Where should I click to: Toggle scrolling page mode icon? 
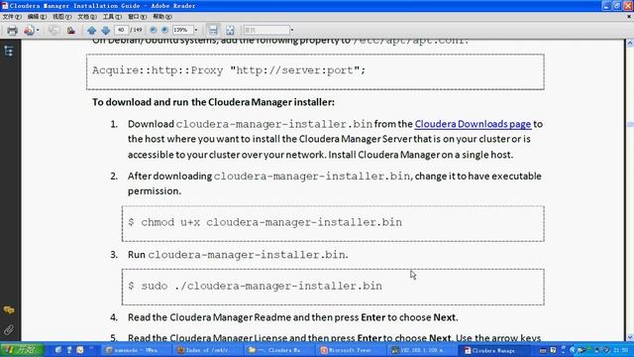coord(213,30)
